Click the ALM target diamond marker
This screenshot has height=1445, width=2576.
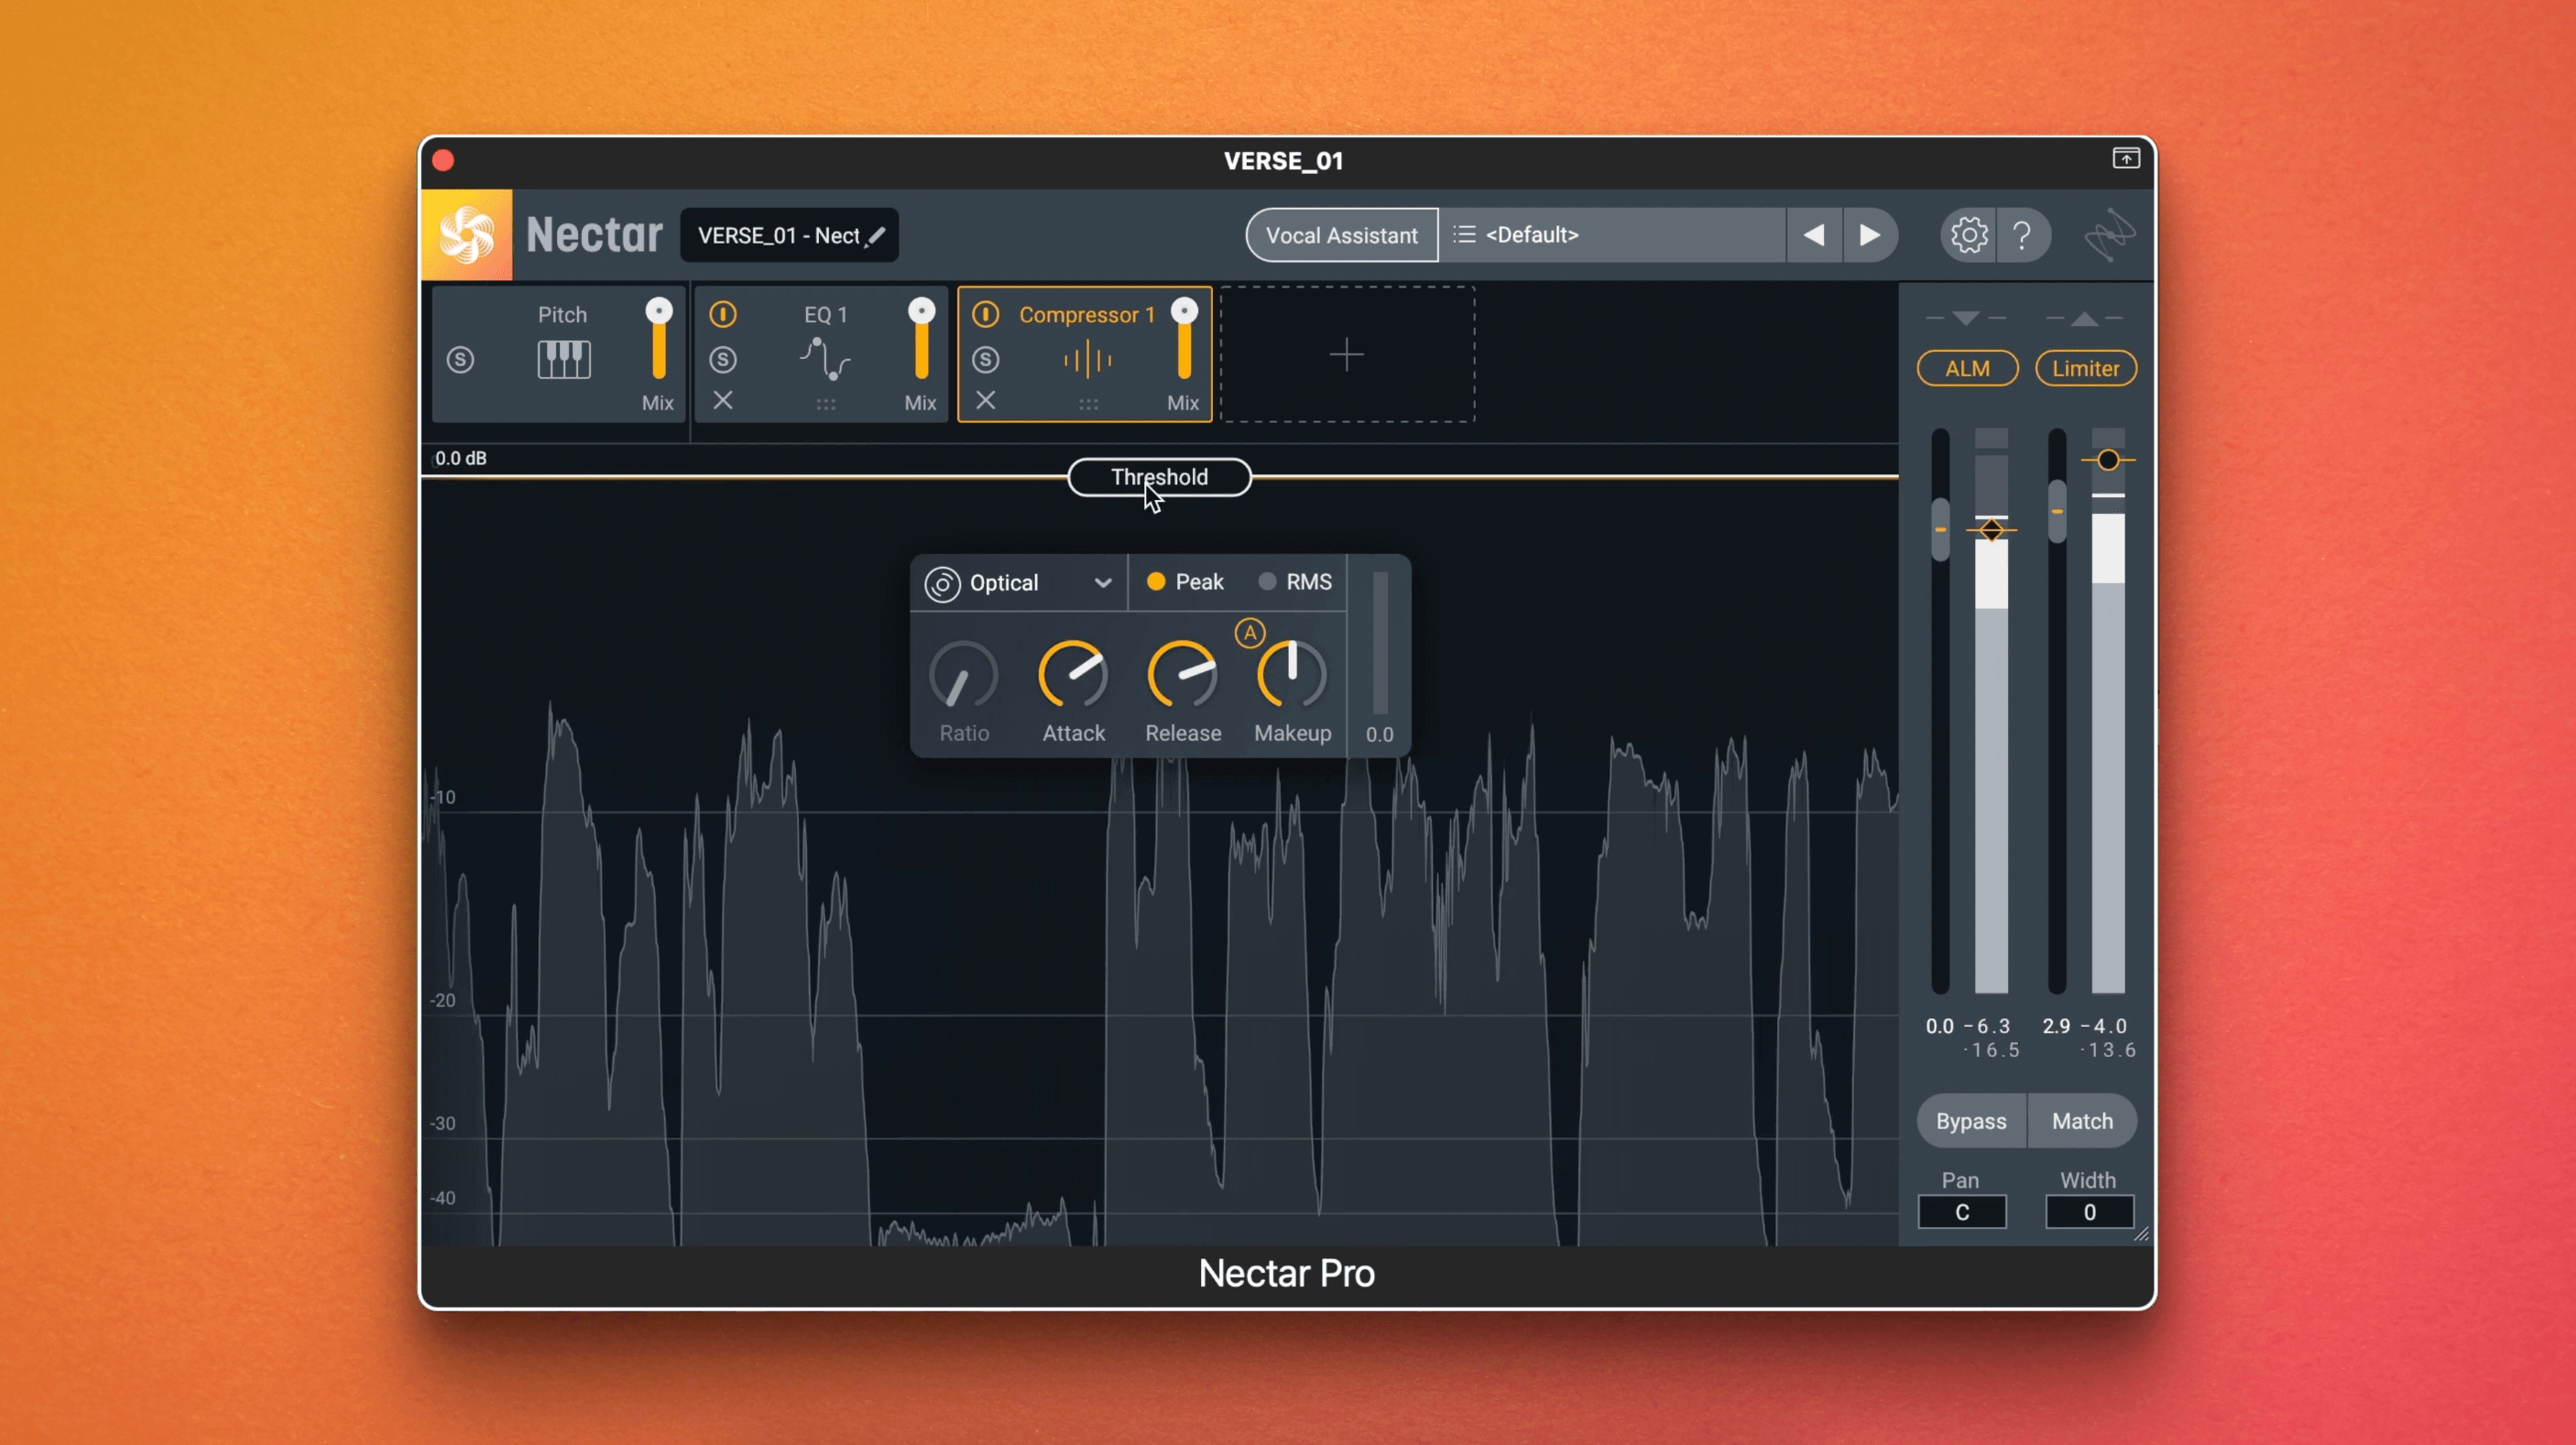[1991, 529]
